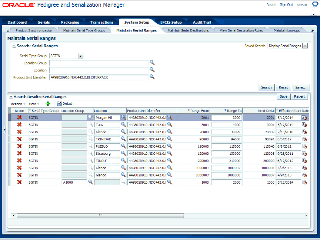This screenshot has width=320, height=240.
Task: Click the table scrollbar left arrow
Action: coord(14,216)
